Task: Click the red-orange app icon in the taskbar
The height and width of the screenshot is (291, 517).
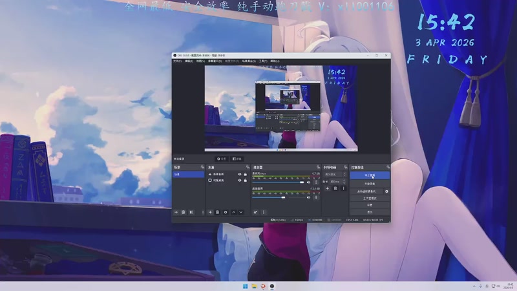Action: coord(263,286)
